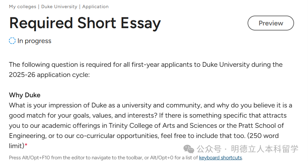Click the In progress dashed circle icon

coord(12,41)
